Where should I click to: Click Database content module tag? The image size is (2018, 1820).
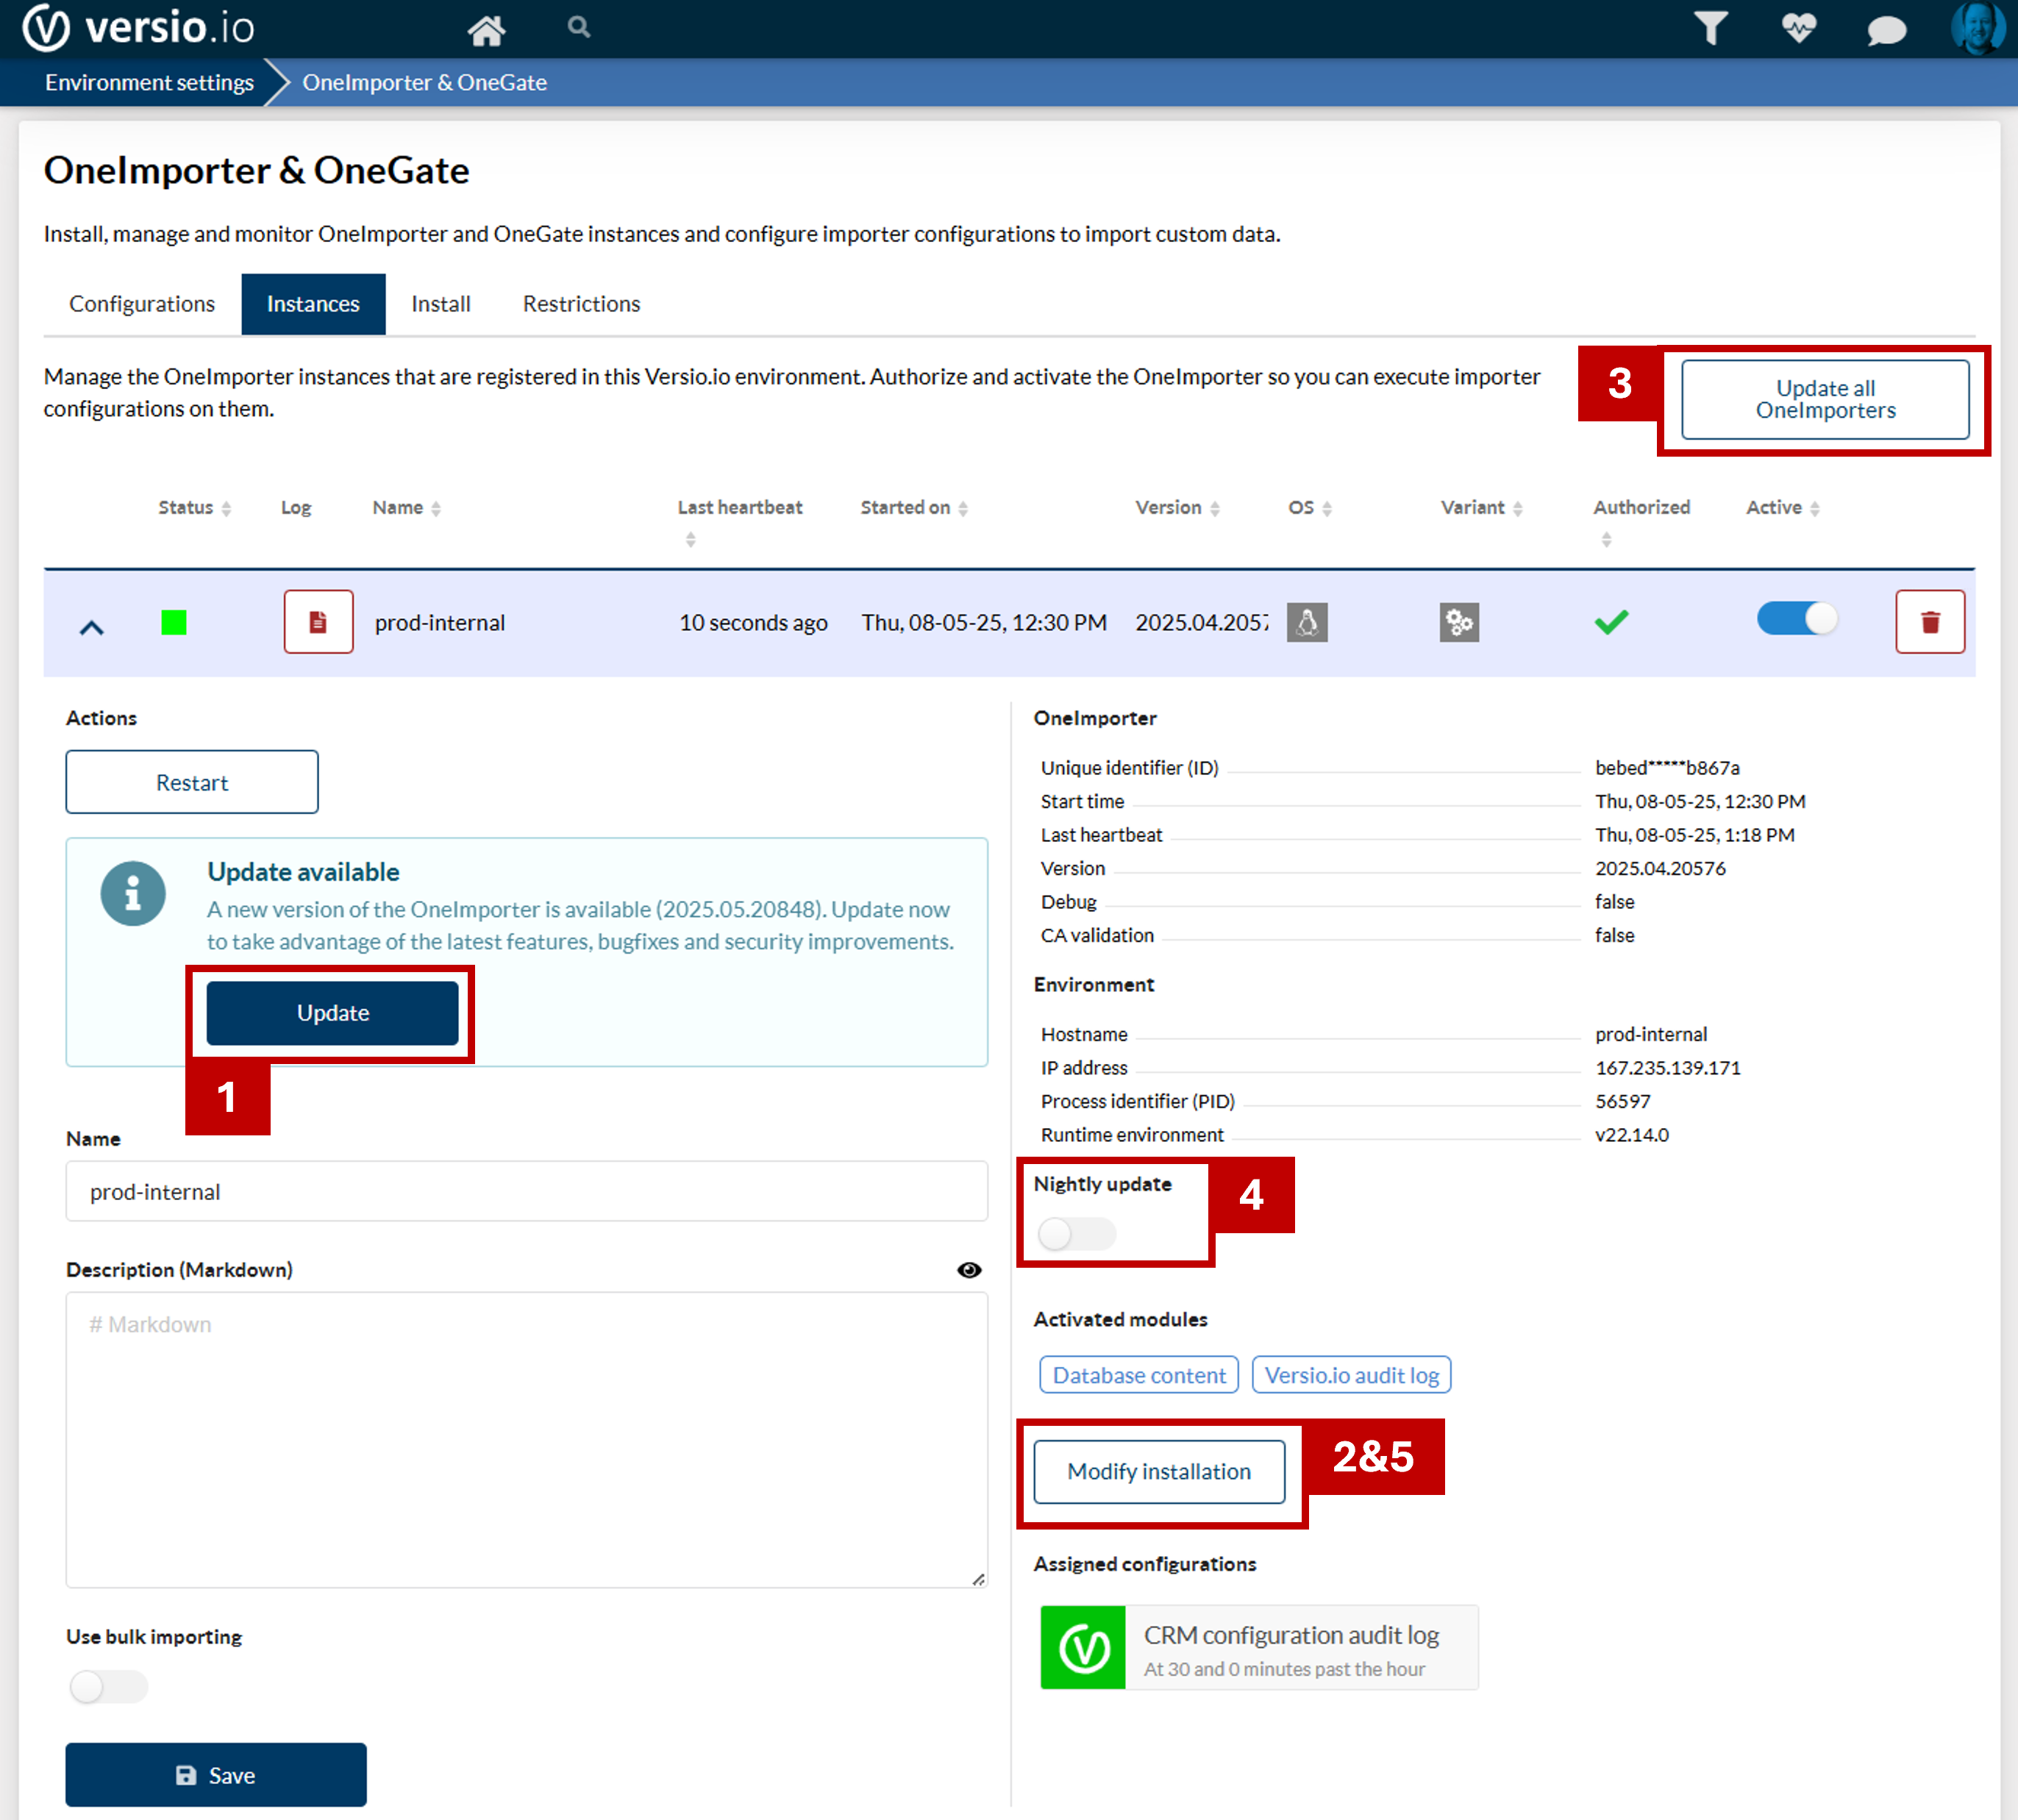(x=1139, y=1375)
